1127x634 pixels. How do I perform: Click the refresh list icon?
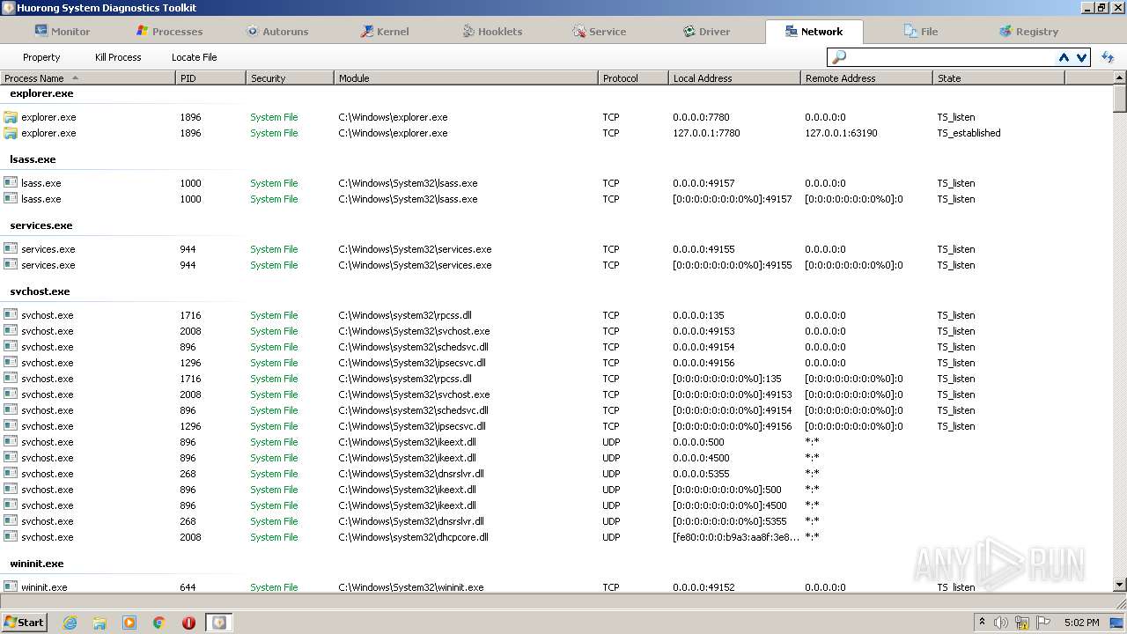pos(1108,57)
